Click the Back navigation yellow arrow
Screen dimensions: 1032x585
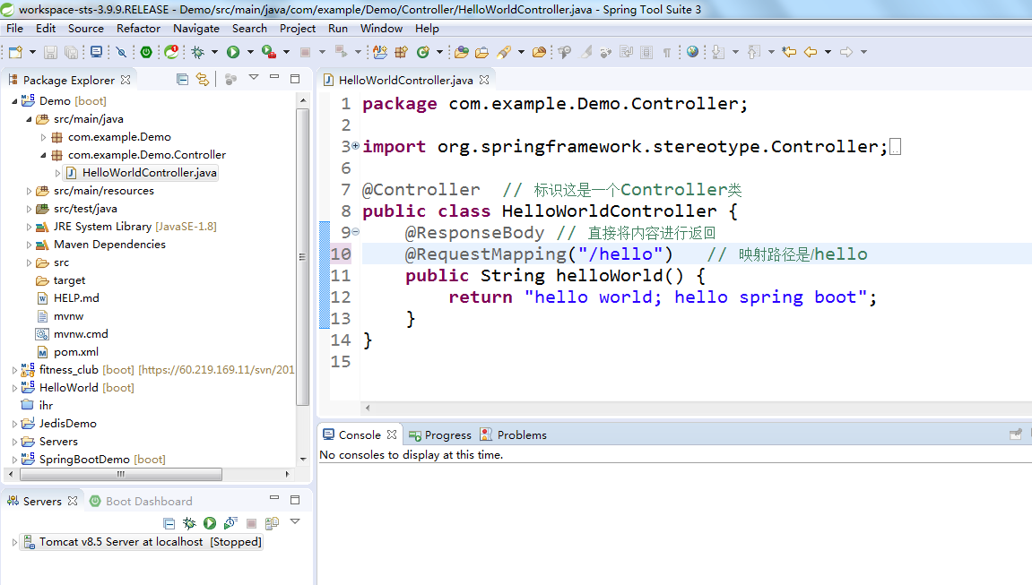coord(811,52)
